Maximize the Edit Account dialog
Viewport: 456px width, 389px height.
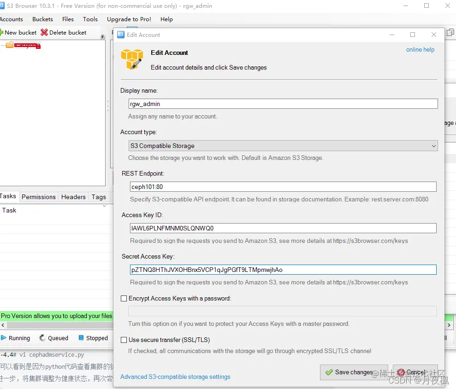point(412,35)
